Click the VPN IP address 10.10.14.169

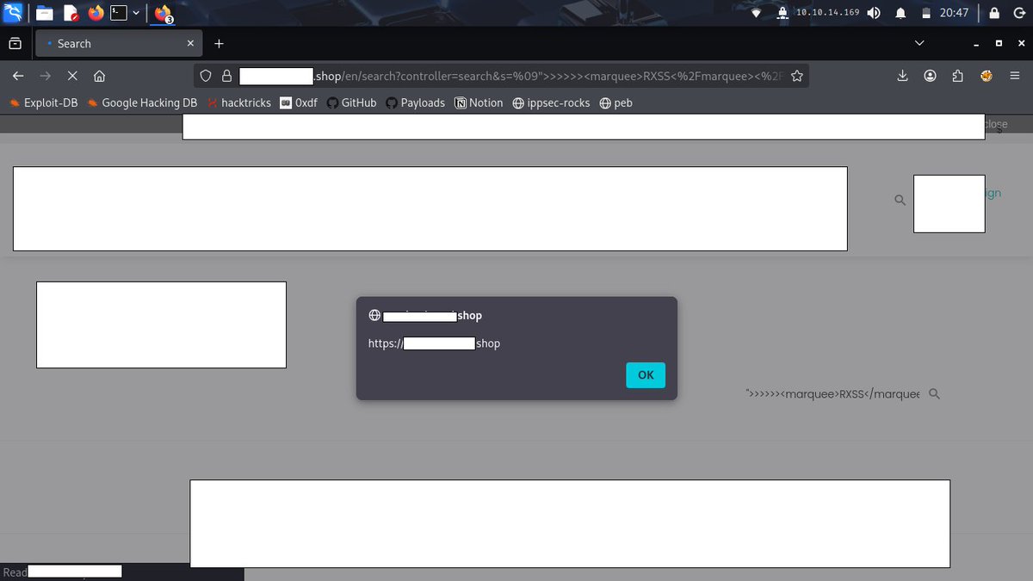pyautogui.click(x=827, y=13)
